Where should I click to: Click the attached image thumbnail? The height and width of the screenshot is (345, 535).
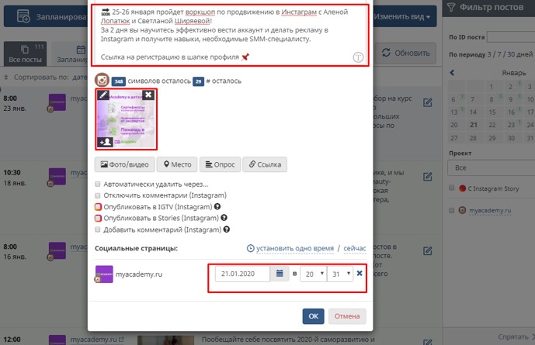[x=127, y=119]
